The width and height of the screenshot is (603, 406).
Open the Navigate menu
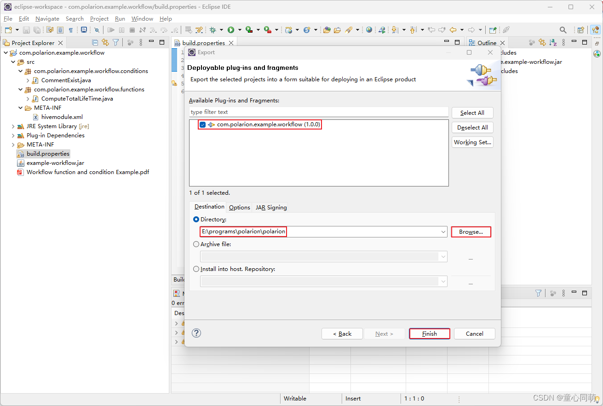pos(47,19)
